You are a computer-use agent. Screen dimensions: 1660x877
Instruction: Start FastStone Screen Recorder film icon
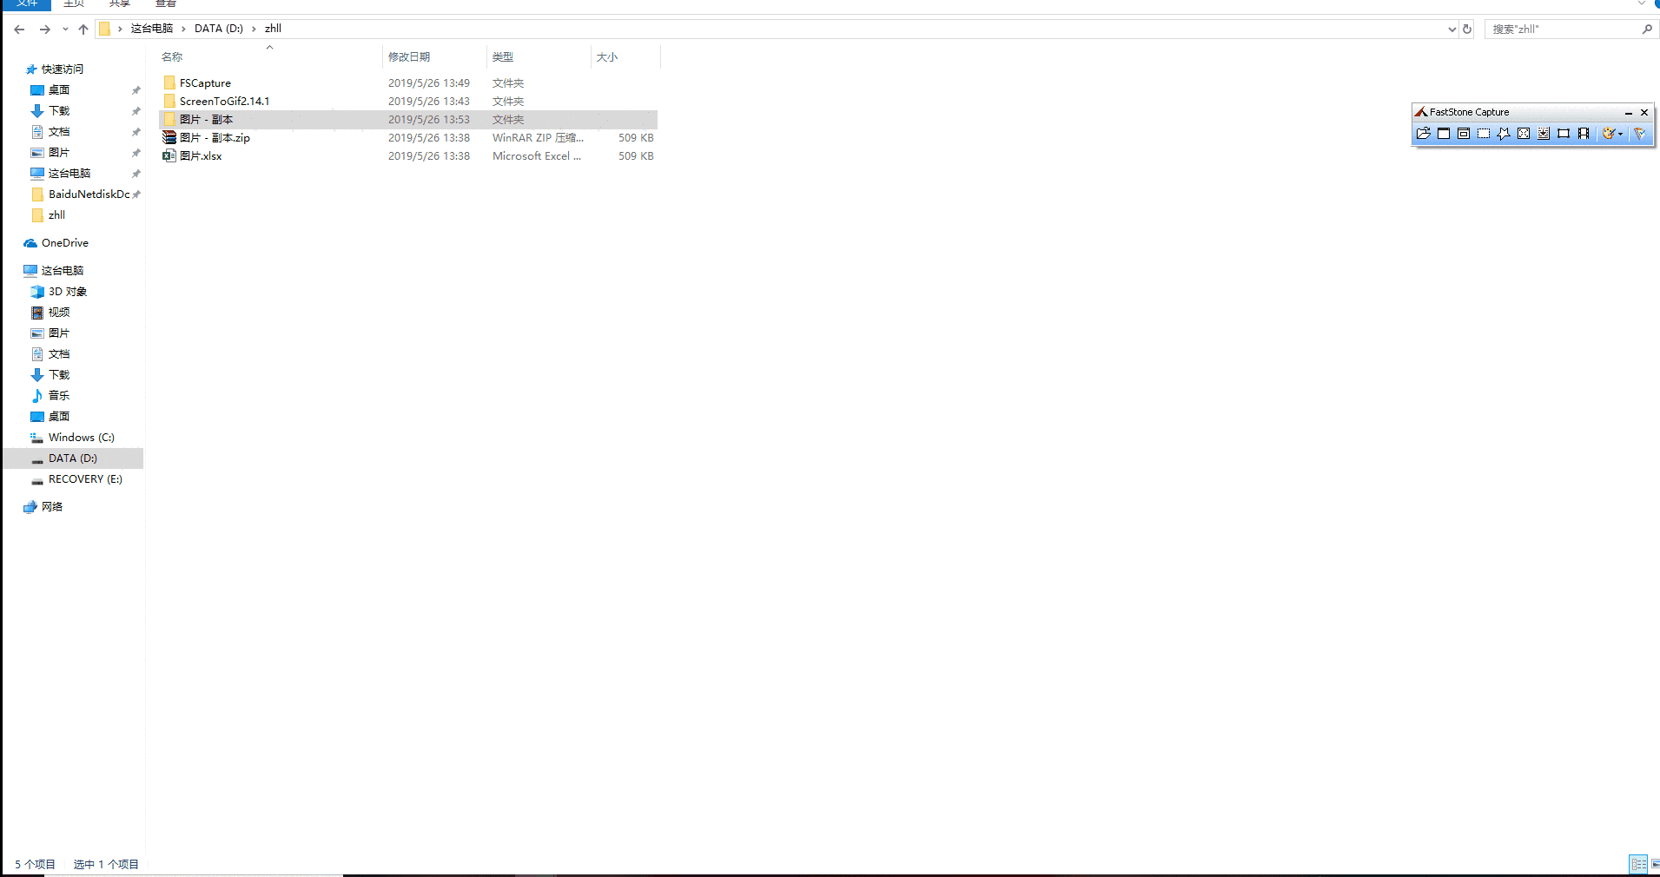coord(1584,134)
